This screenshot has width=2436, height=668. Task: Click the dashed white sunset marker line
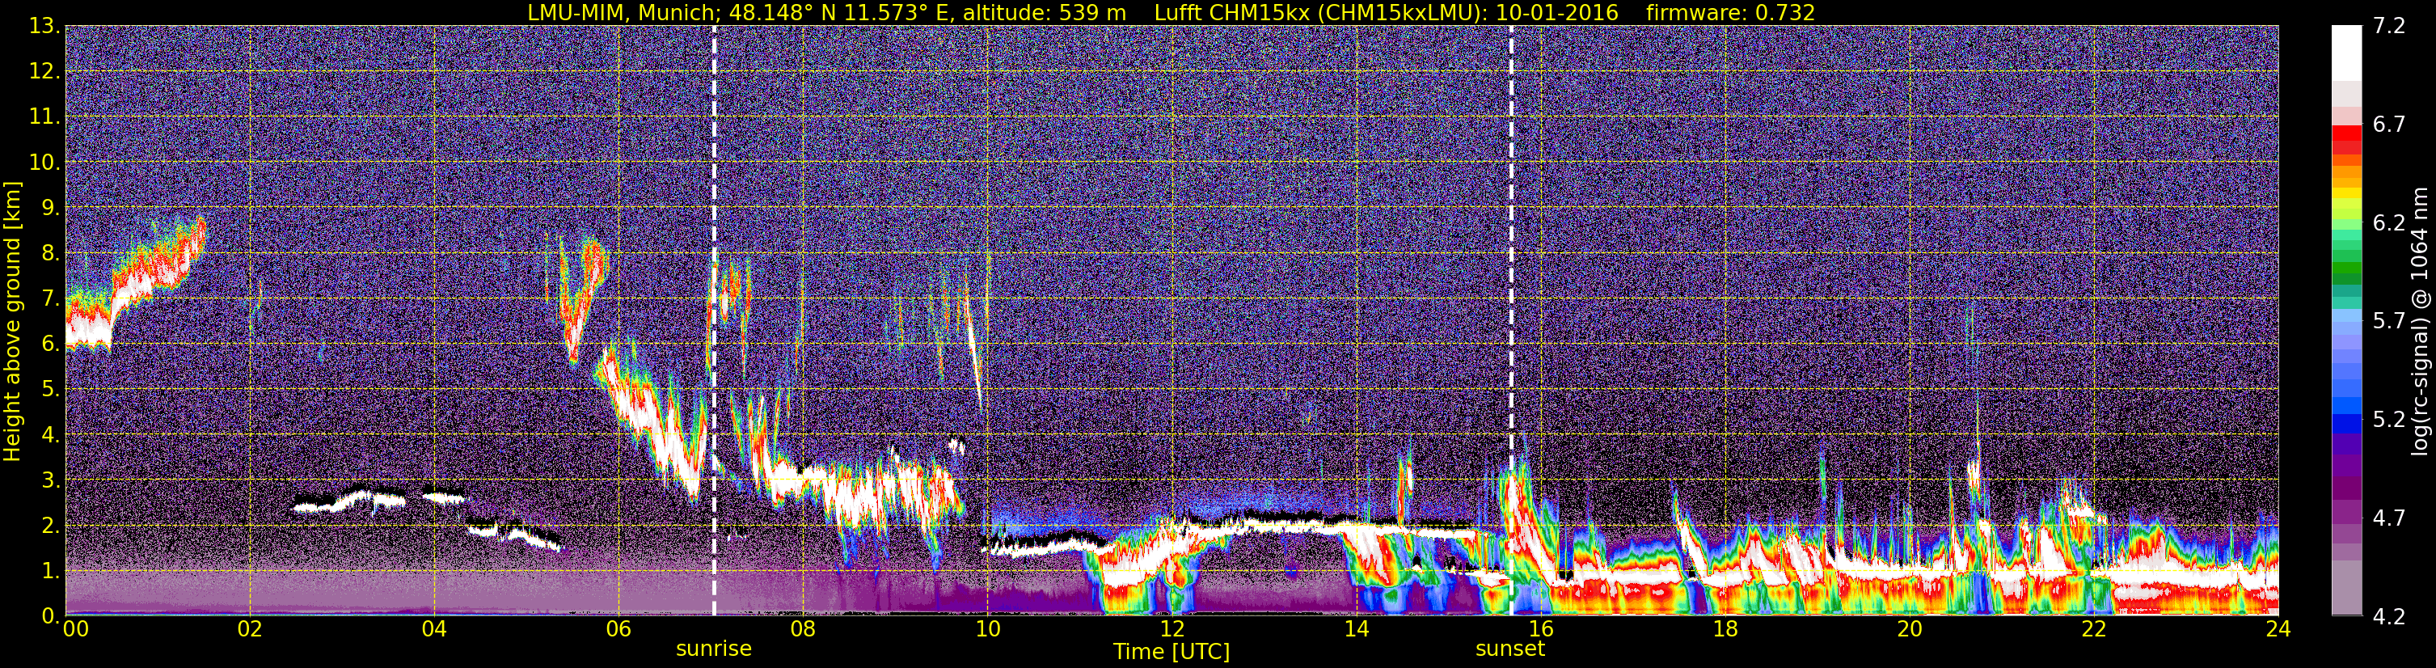point(1511,321)
